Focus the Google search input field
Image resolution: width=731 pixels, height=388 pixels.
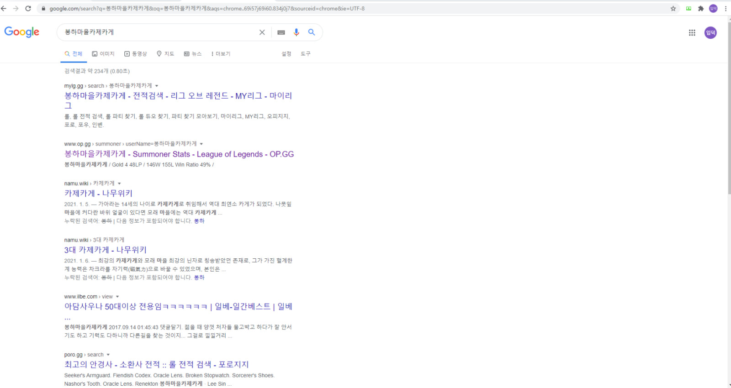coord(160,32)
